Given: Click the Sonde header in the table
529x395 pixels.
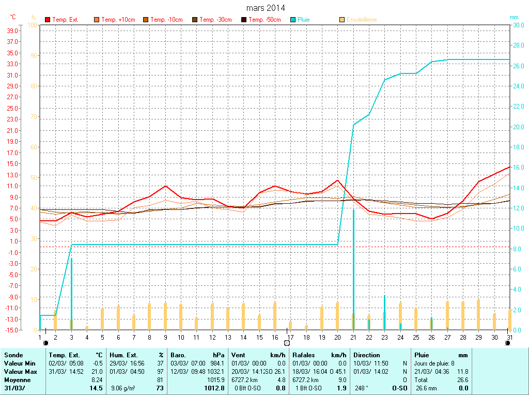Looking at the screenshot, I should click(x=13, y=355).
